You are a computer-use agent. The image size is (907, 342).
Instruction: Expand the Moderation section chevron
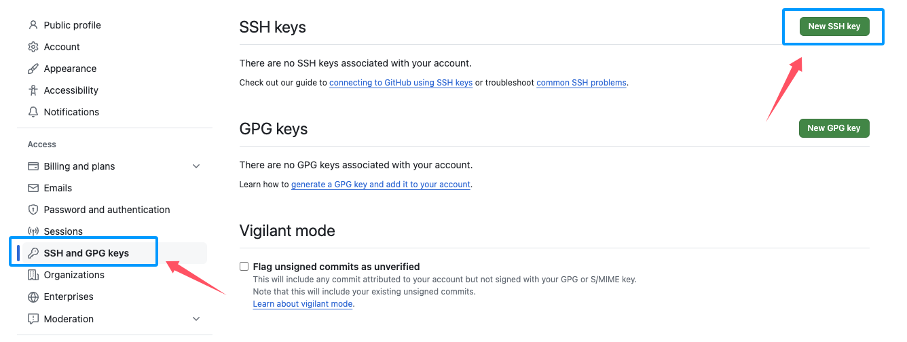click(196, 319)
